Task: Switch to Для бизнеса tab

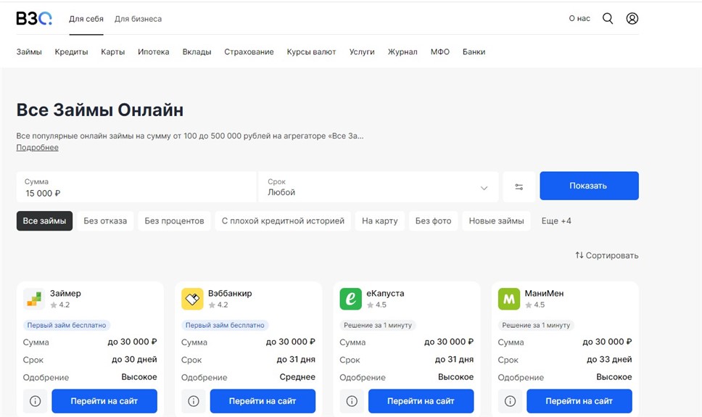Action: tap(138, 19)
